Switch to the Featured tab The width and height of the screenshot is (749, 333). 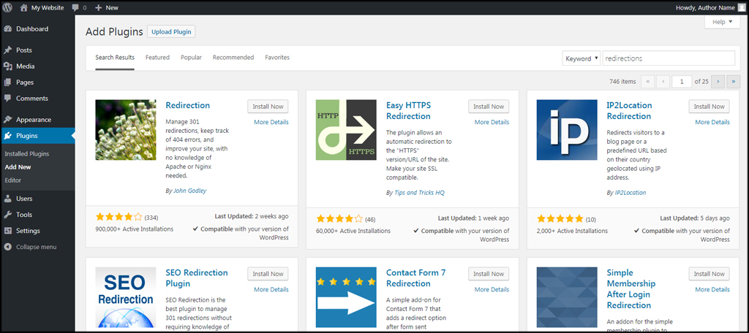point(158,57)
